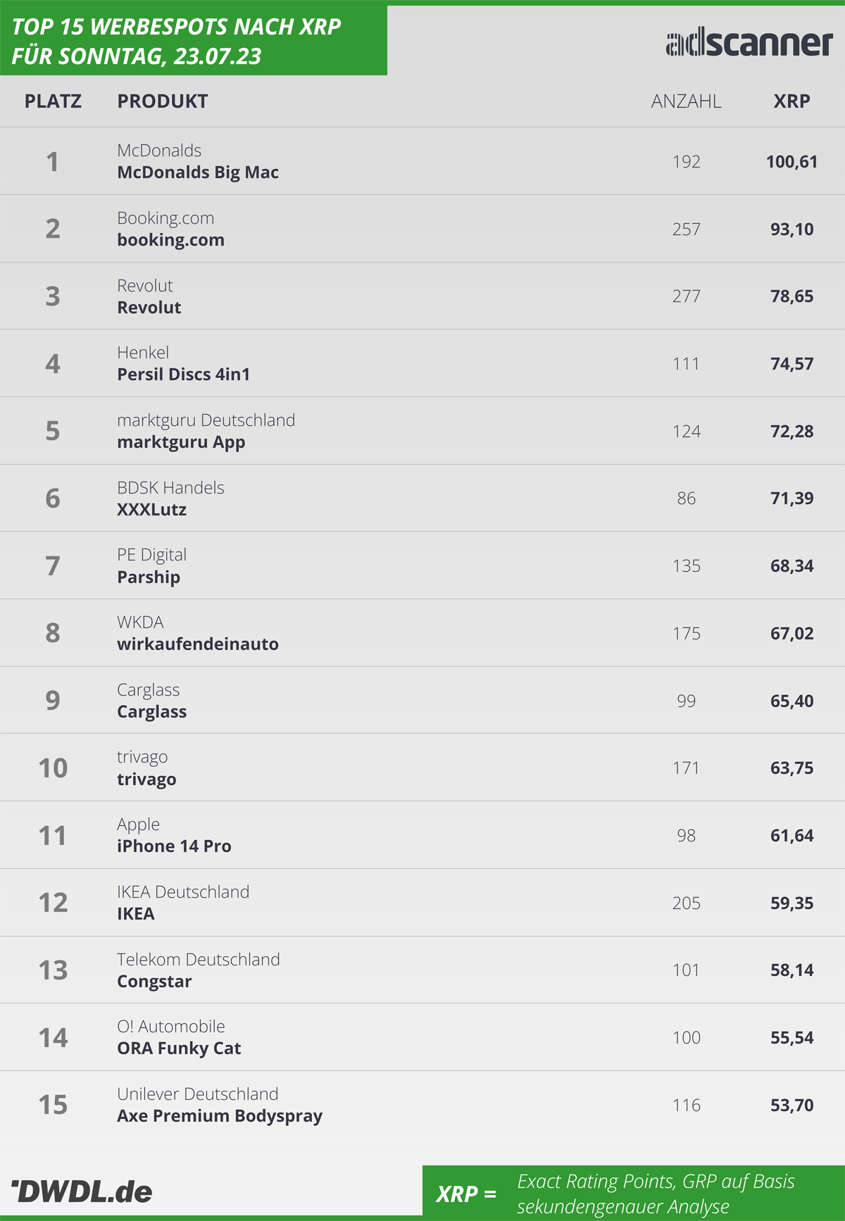The image size is (845, 1221).
Task: Select the marktguru App entry
Action: [181, 442]
